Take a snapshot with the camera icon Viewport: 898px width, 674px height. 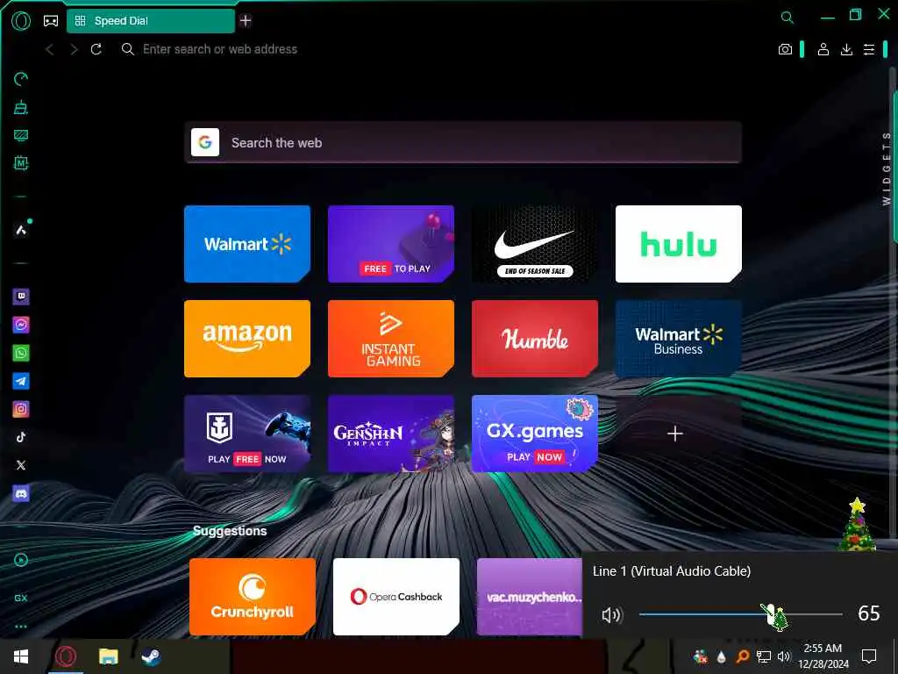785,50
